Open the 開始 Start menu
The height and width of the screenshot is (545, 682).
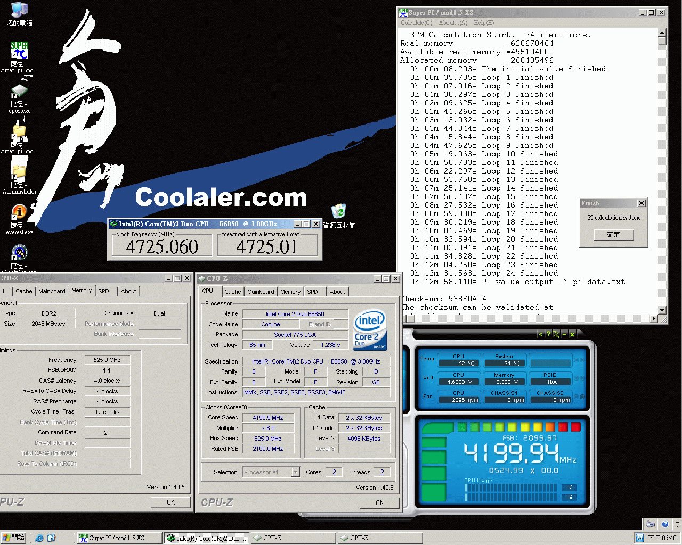14,538
